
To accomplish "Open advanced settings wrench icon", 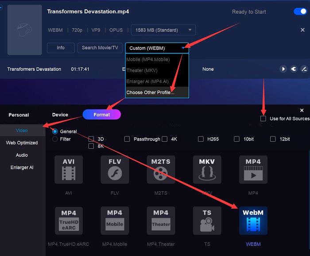I will [294, 69].
